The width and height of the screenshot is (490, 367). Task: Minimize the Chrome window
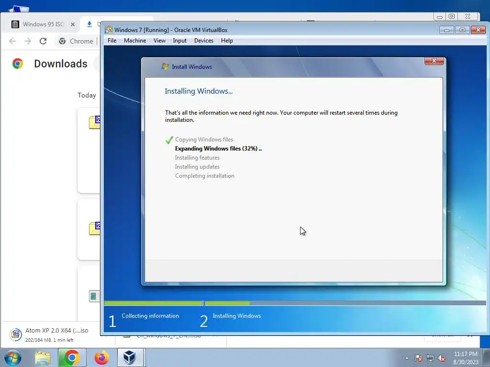point(440,17)
